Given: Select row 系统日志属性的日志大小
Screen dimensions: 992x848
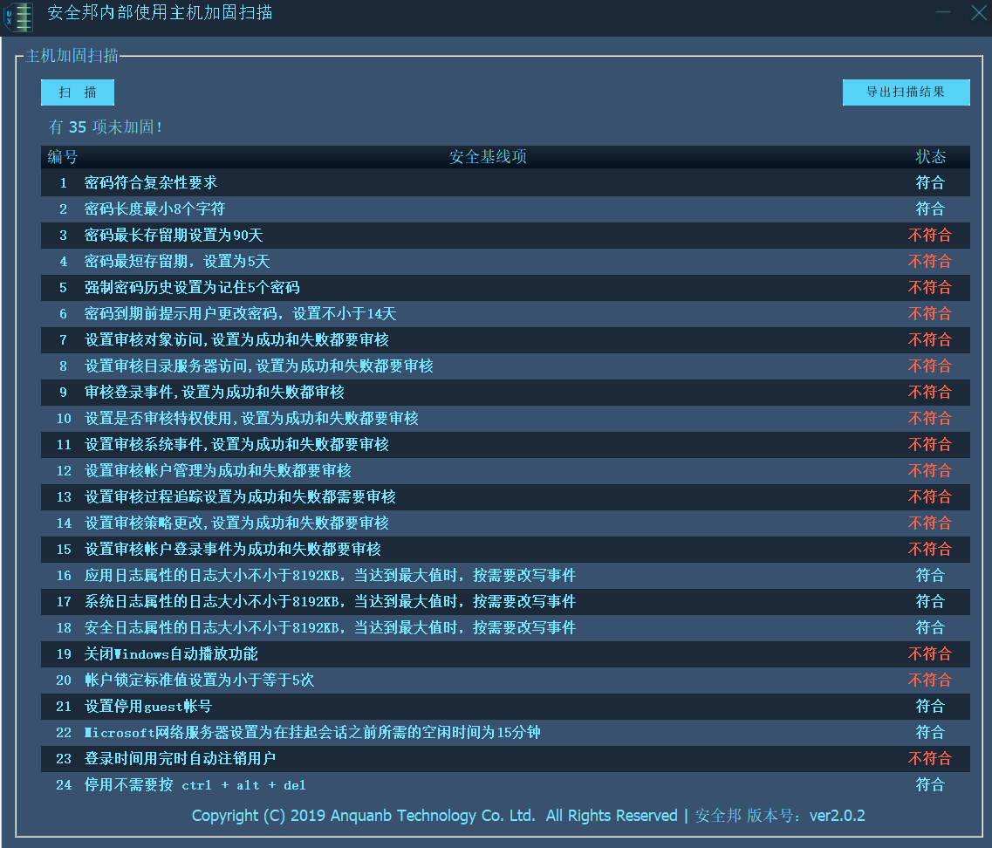Looking at the screenshot, I should click(505, 601).
